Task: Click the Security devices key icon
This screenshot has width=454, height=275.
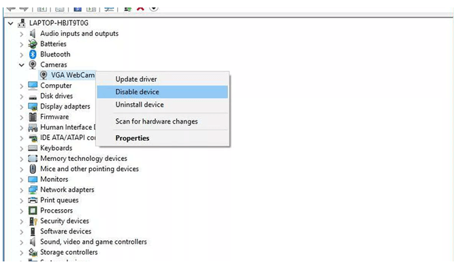Action: click(33, 221)
